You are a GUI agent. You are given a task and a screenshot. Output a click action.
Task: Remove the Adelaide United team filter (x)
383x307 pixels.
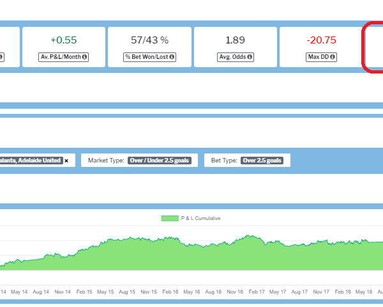tap(66, 161)
